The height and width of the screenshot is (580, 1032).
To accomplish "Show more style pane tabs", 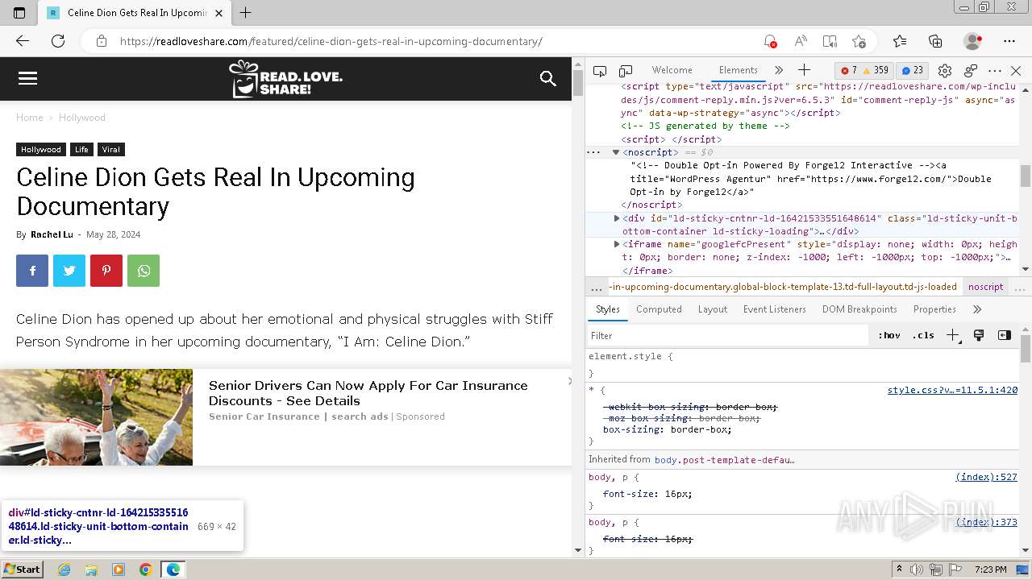I will tap(977, 309).
